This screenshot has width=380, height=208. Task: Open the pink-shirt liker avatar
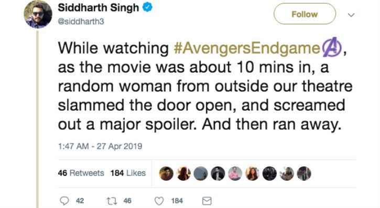pos(235,173)
